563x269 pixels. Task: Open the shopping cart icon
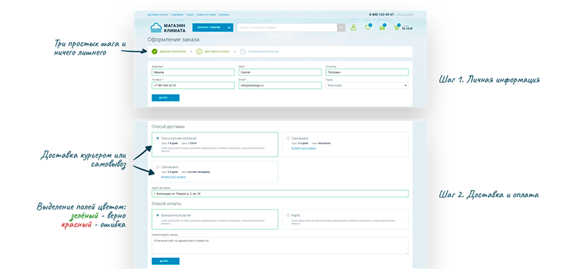(396, 27)
